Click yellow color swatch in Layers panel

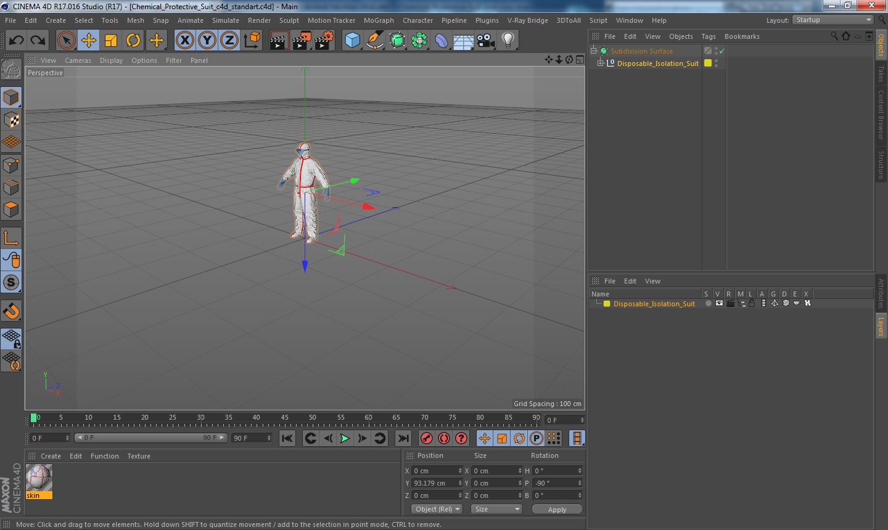pos(607,304)
